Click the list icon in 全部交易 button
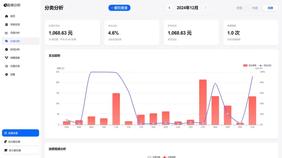This screenshot has height=158, width=282. pyautogui.click(x=5, y=133)
